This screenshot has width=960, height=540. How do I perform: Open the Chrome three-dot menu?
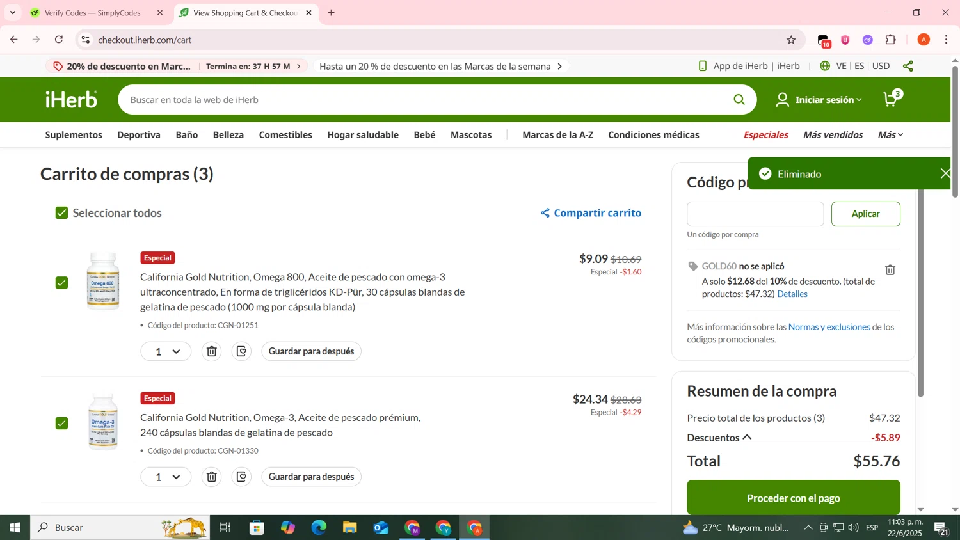coord(947,40)
